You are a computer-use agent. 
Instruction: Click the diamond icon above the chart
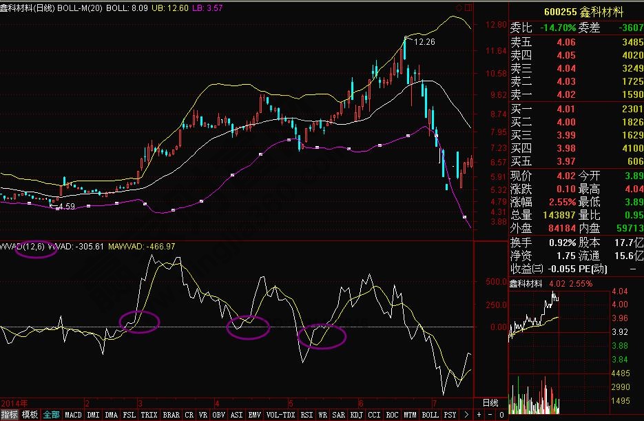(459, 8)
